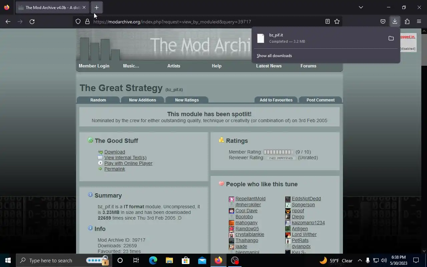Open crystalblankie user profile
Viewport: 427px width, 267px height.
(x=250, y=234)
